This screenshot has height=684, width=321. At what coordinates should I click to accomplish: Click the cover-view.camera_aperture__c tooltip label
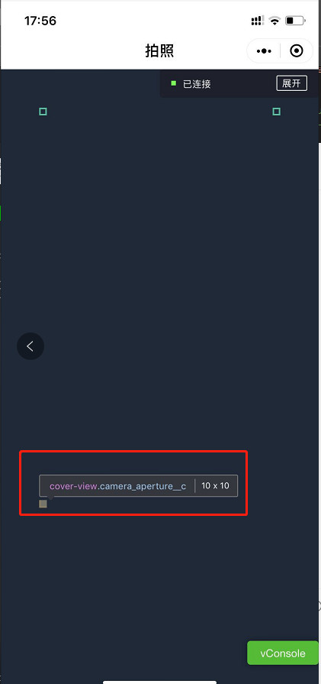pos(118,486)
